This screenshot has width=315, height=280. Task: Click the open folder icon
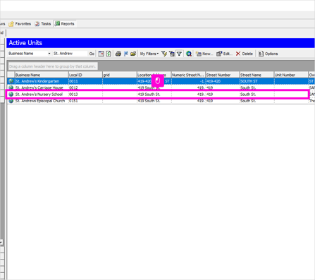click(x=133, y=54)
